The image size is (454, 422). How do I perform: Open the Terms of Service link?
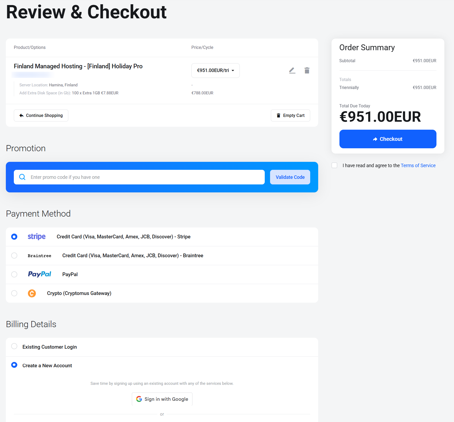pos(418,165)
